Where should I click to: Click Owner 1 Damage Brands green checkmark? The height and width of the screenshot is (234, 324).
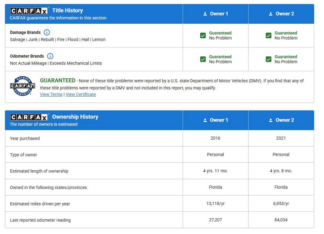(x=203, y=35)
